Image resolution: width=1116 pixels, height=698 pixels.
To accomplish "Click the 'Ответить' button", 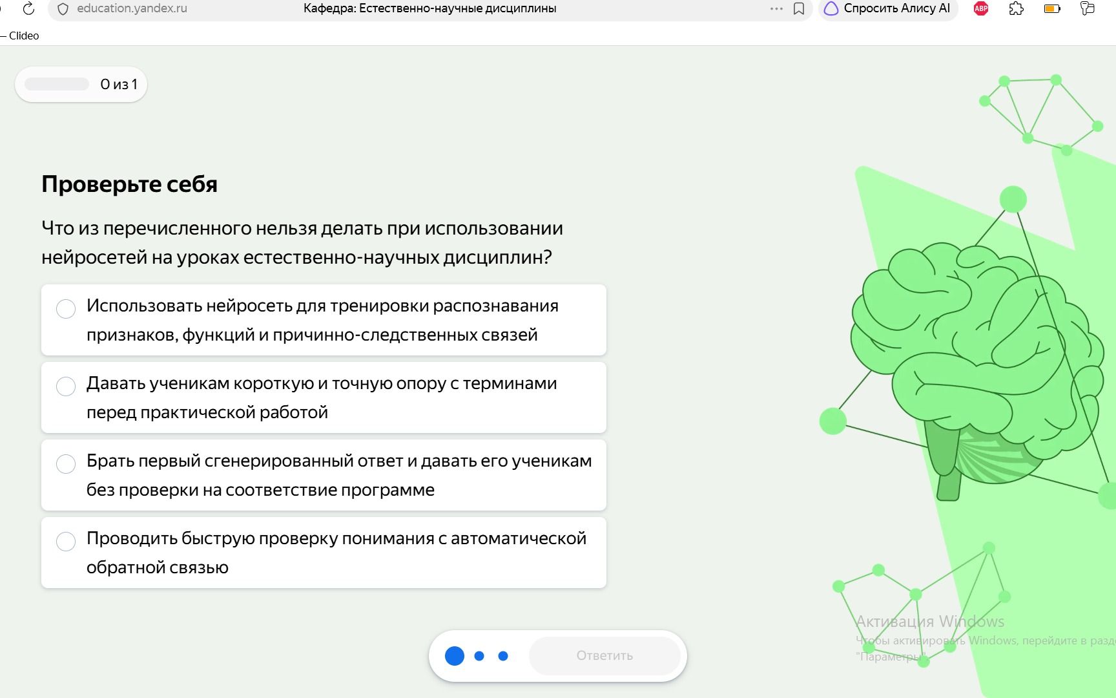I will click(x=604, y=656).
